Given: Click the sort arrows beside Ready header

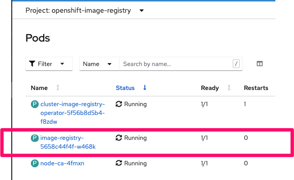Looking at the screenshot, I should 229,88.
